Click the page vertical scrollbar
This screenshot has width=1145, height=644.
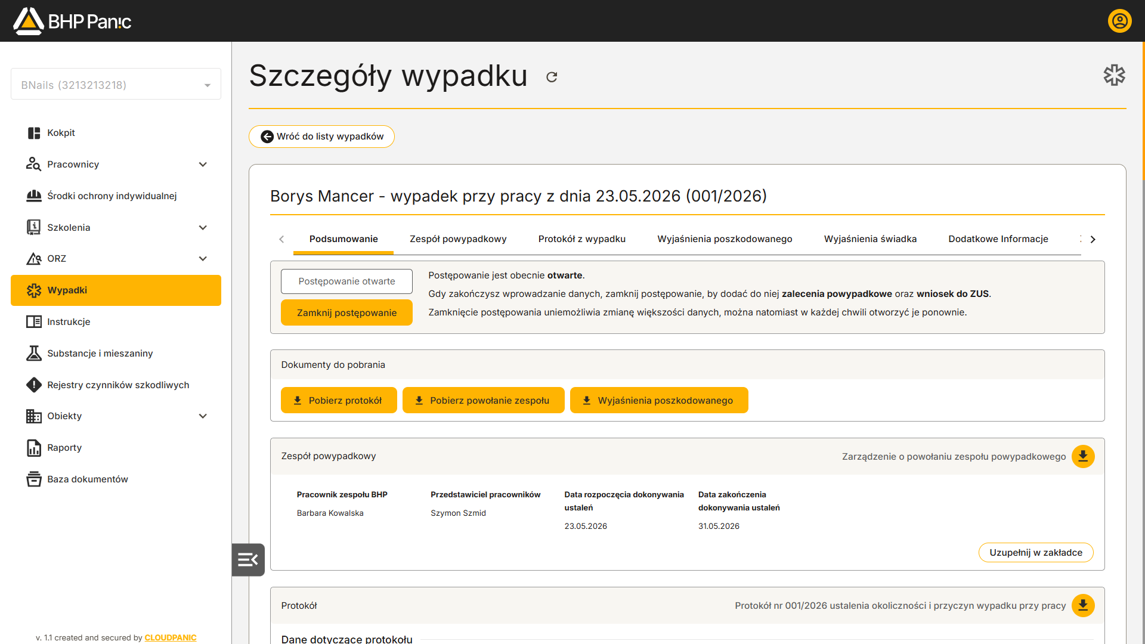click(x=1143, y=110)
